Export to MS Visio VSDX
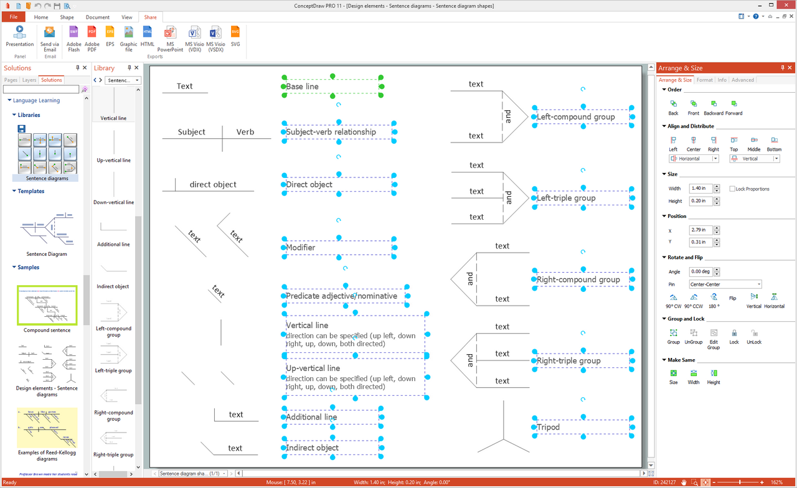The height and width of the screenshot is (488, 797). 215,39
